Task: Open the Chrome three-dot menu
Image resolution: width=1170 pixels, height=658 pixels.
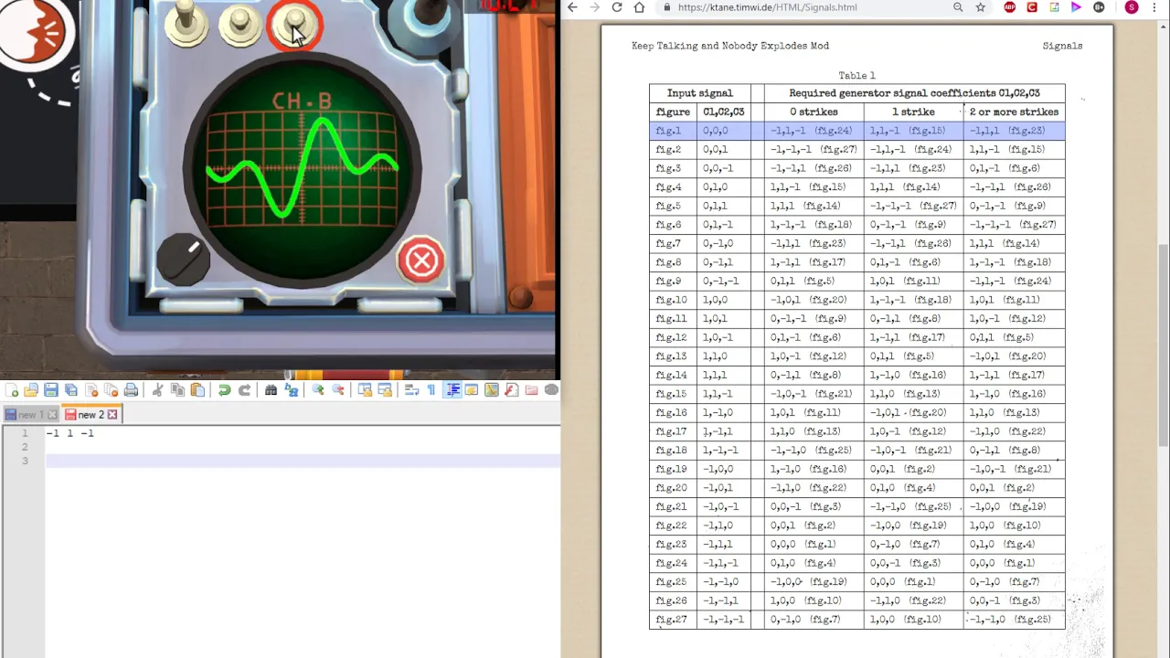Action: (x=1156, y=7)
